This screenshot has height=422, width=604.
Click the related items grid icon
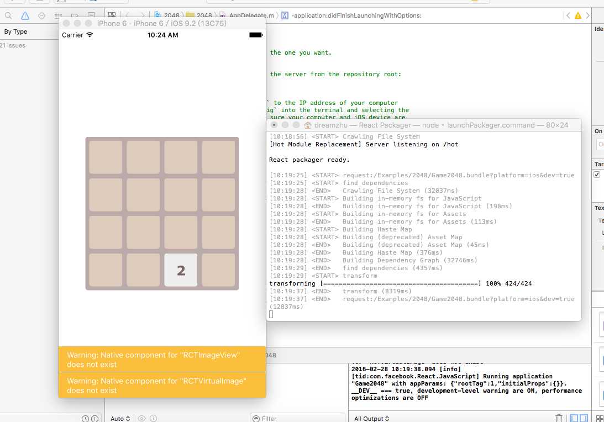click(x=112, y=15)
